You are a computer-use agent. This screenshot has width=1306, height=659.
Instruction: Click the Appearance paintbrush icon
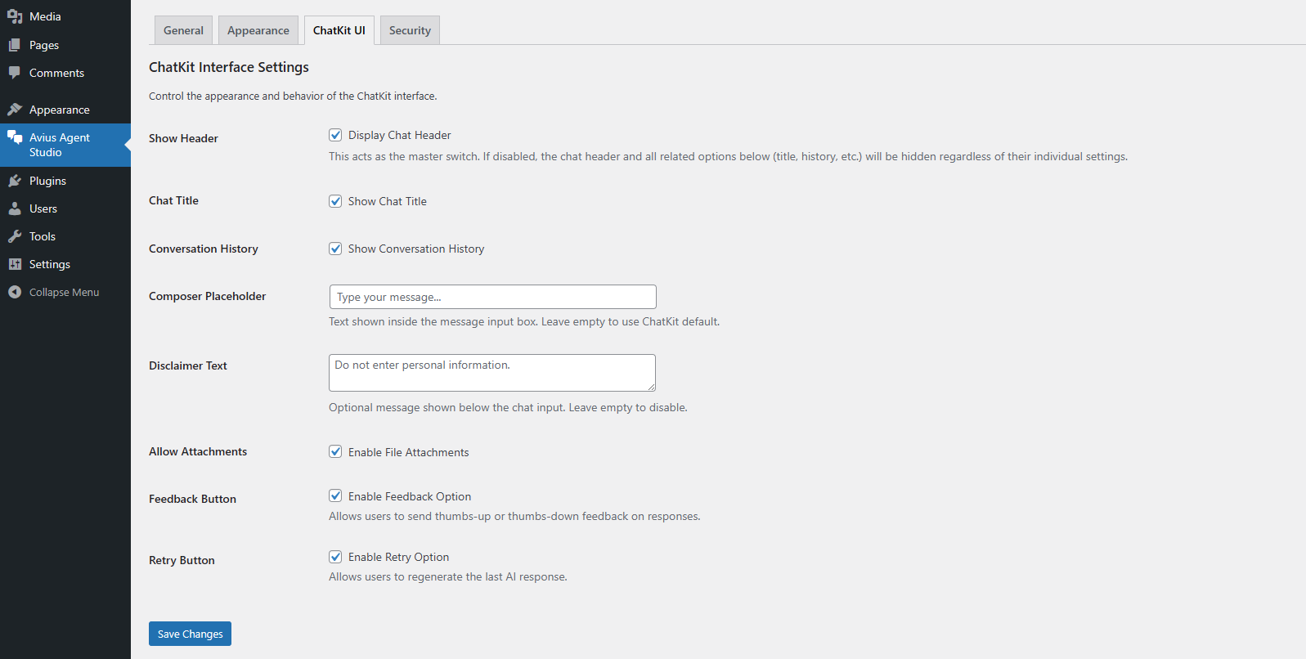point(15,110)
